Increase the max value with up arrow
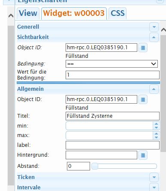Image resolution: width=166 pixels, height=191 pixels. 156,134
